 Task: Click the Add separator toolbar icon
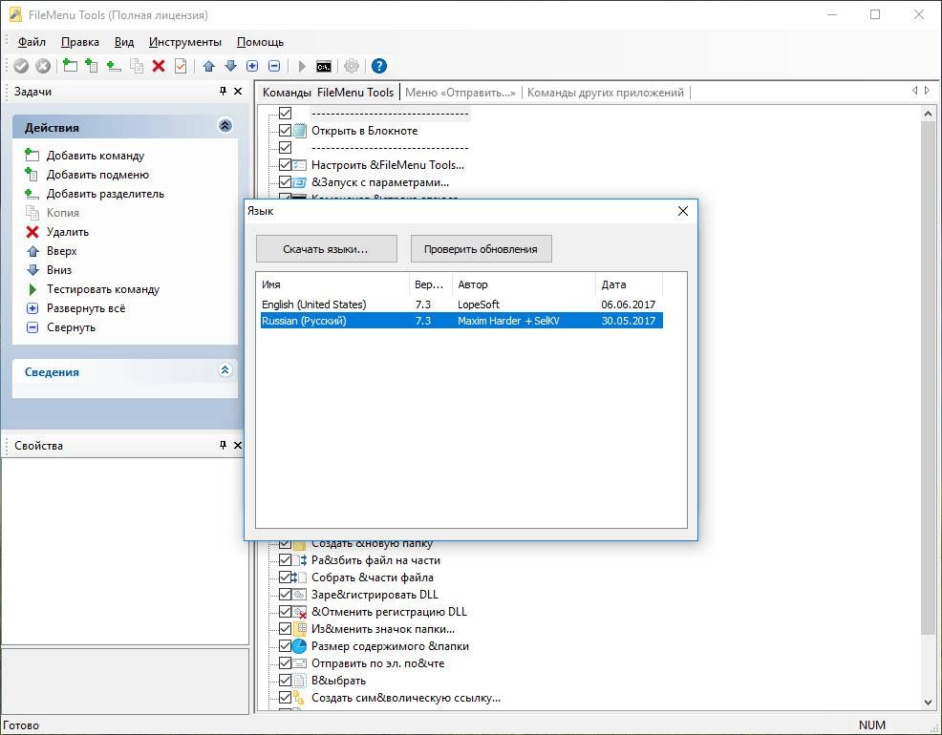pyautogui.click(x=114, y=66)
